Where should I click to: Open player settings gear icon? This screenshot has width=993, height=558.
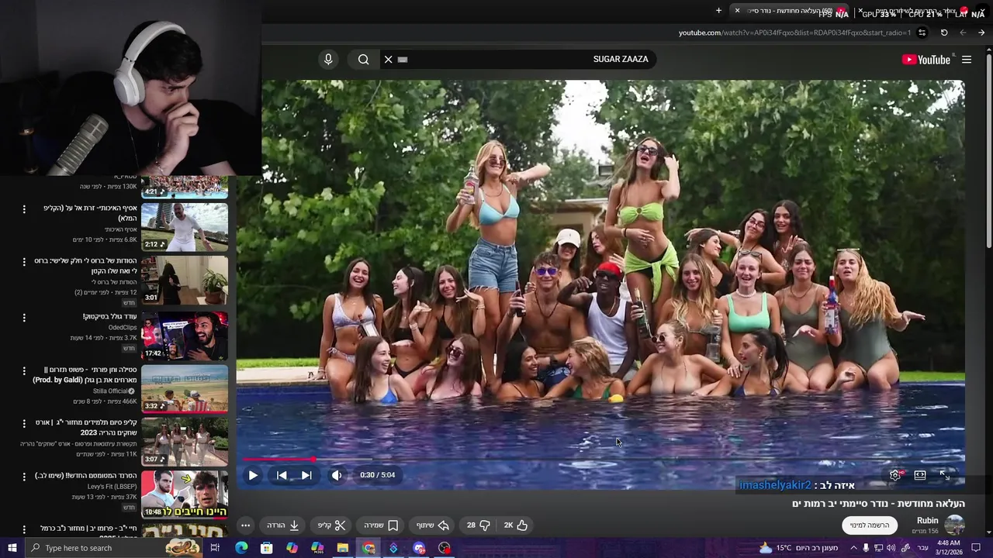tap(895, 475)
